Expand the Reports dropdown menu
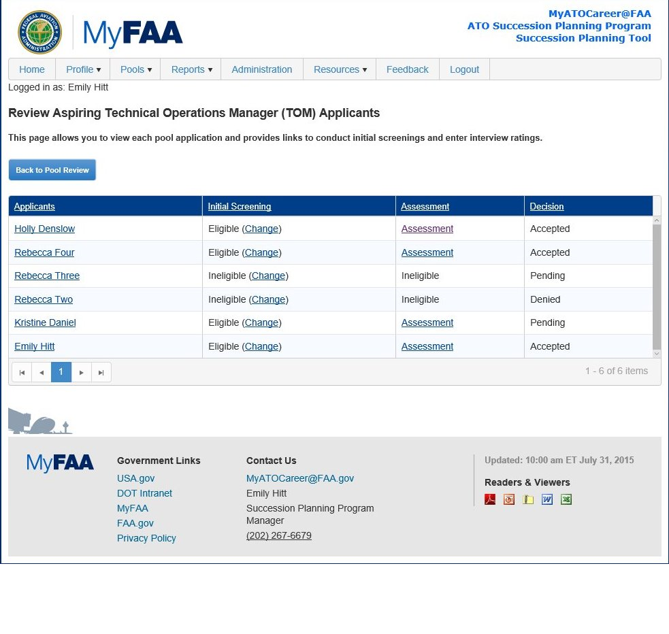 click(192, 69)
